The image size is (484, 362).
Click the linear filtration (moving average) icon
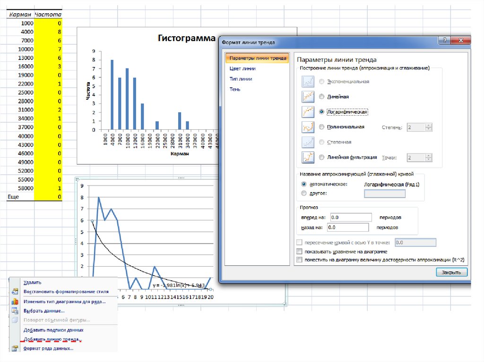point(308,157)
